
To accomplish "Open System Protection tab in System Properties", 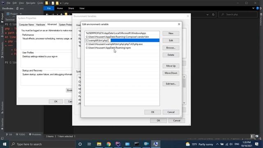I will coord(65,25).
